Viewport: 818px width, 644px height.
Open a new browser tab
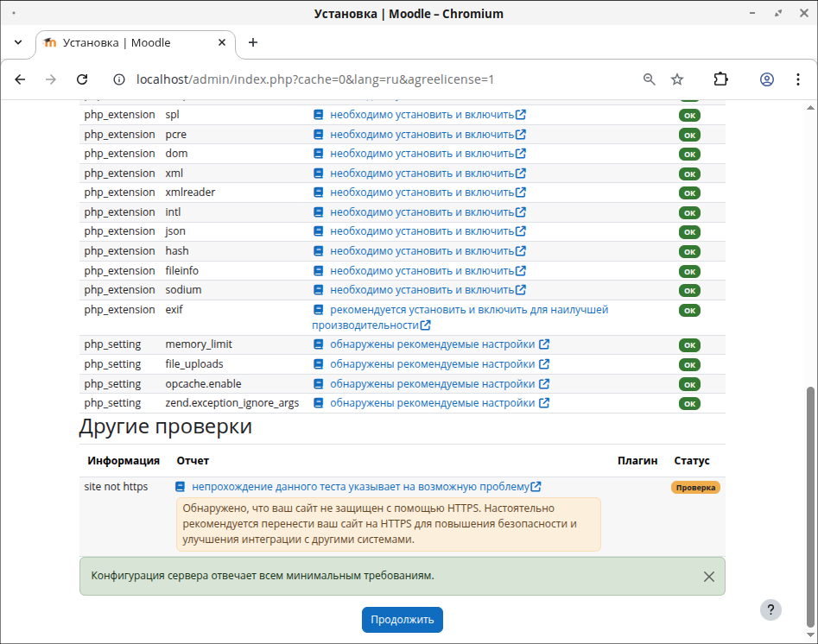click(x=253, y=42)
